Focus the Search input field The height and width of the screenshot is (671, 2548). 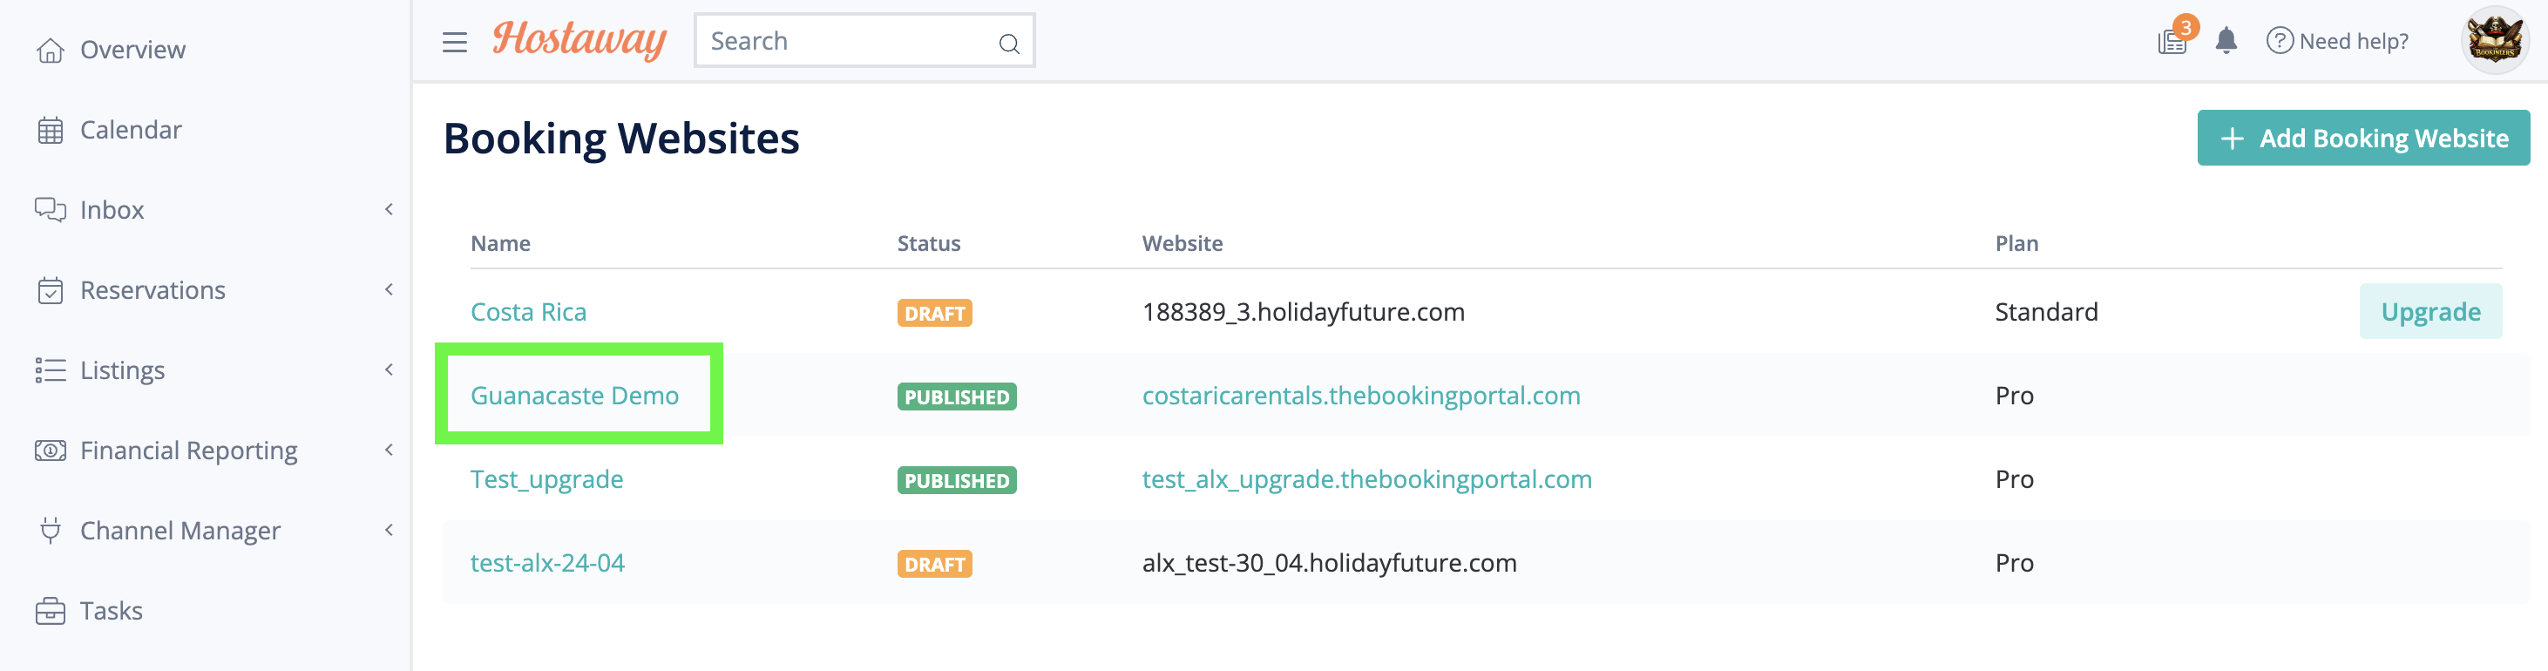pos(864,41)
